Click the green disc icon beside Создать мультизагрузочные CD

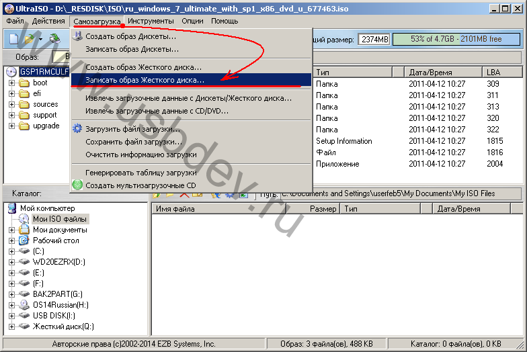[x=77, y=185]
